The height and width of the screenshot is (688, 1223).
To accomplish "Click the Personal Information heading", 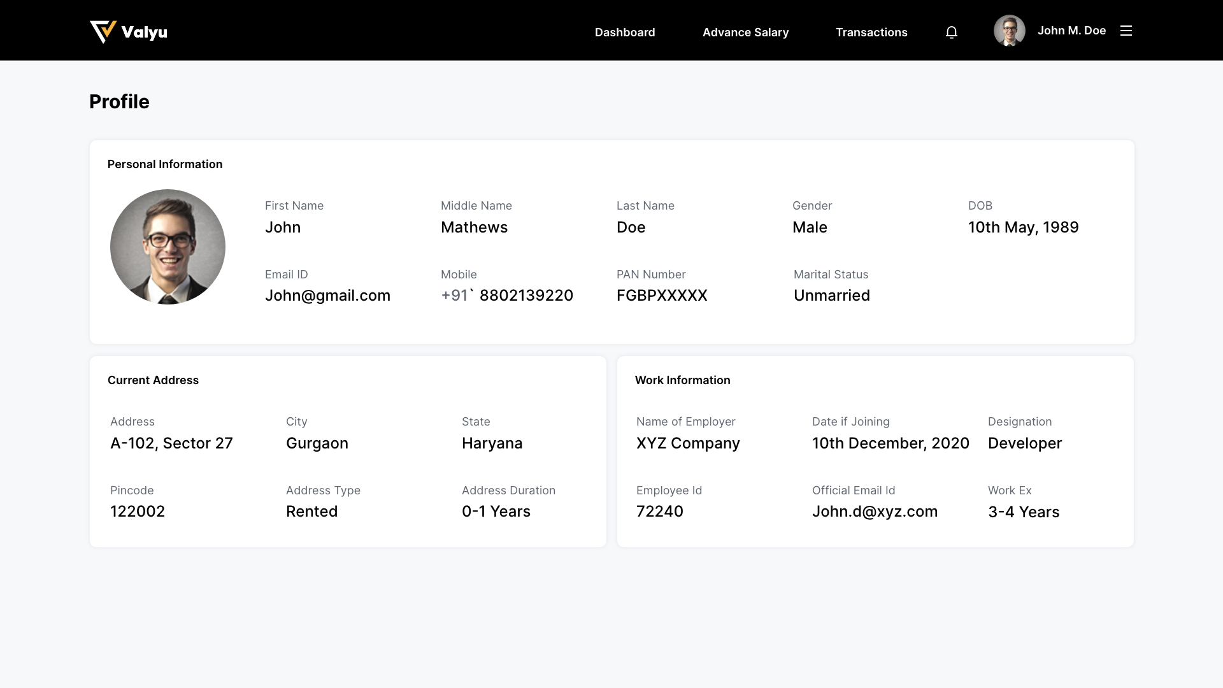I will [165, 164].
